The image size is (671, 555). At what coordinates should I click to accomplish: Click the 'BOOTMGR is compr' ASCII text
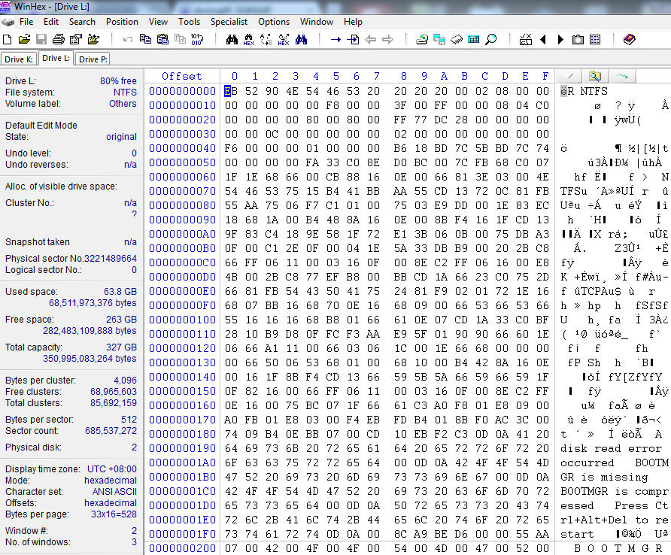tap(614, 491)
